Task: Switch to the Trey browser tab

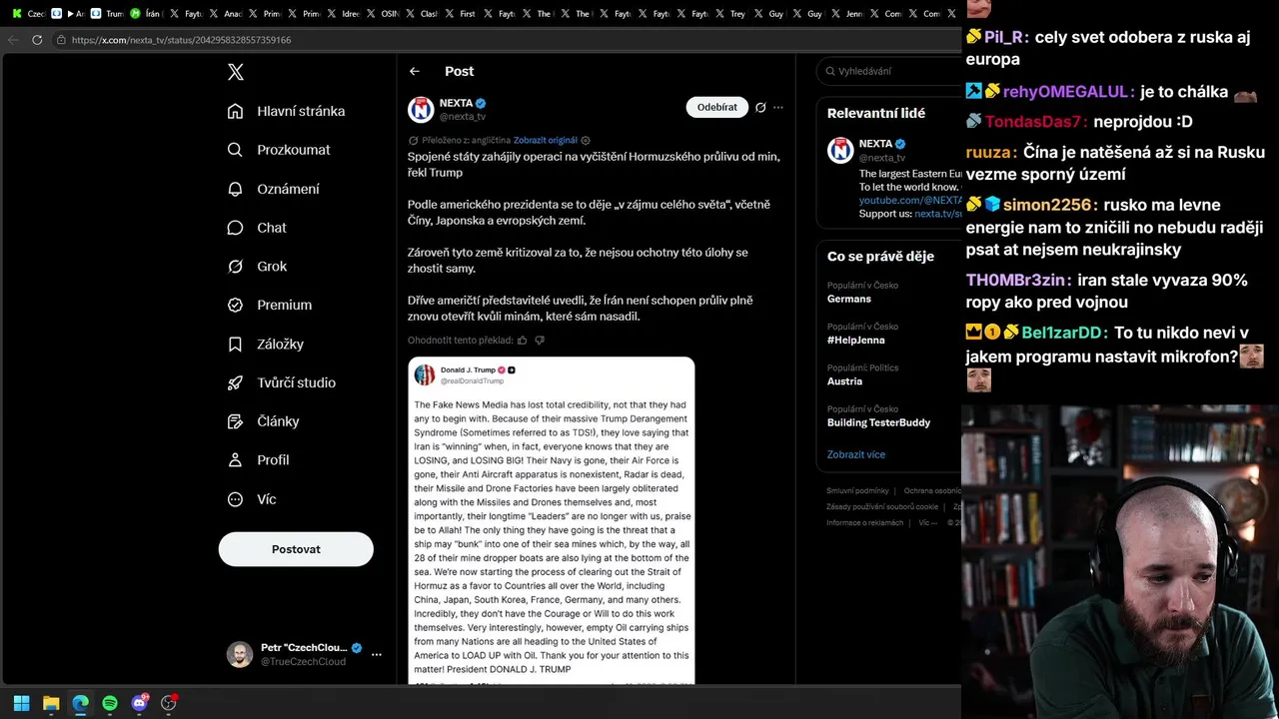Action: (729, 13)
